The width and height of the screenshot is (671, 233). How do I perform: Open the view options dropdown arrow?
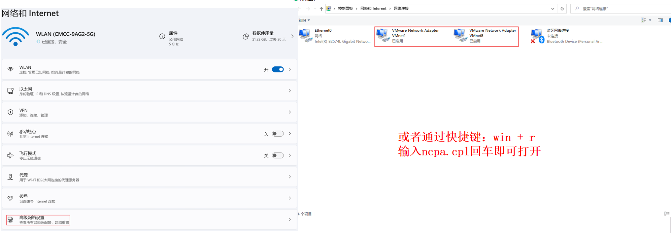tap(650, 20)
